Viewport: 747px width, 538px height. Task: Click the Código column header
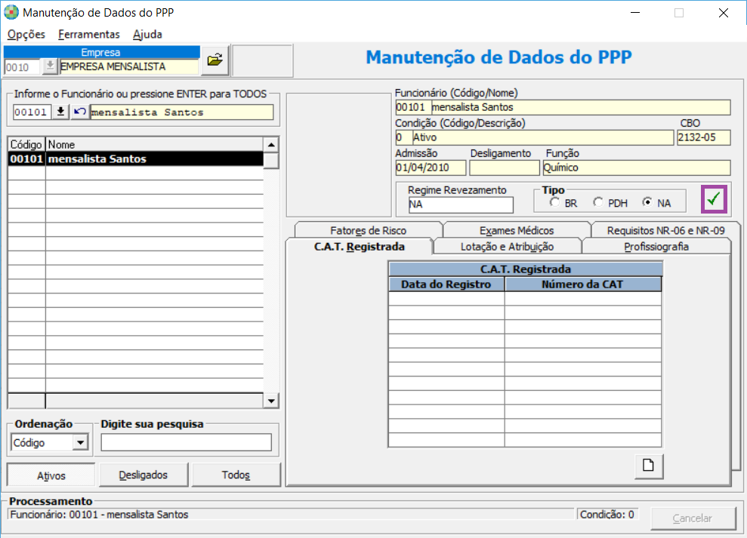tap(26, 144)
